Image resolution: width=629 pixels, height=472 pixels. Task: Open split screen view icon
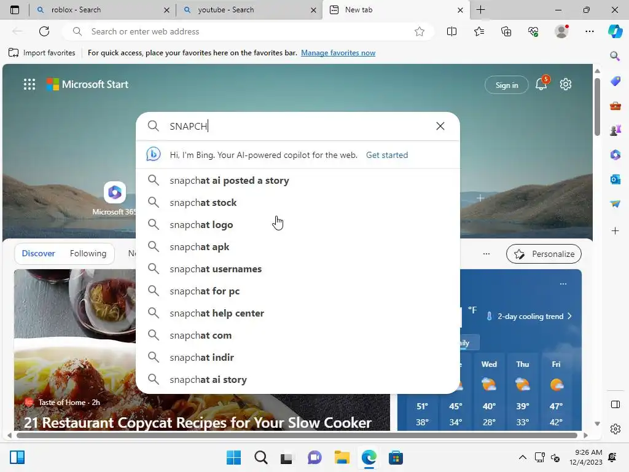(x=451, y=31)
